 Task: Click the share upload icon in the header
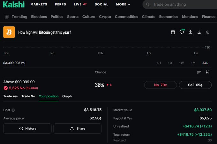[x=191, y=32]
